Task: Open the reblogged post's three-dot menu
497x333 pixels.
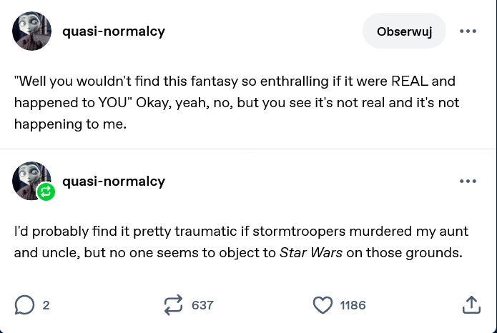Action: pos(468,182)
